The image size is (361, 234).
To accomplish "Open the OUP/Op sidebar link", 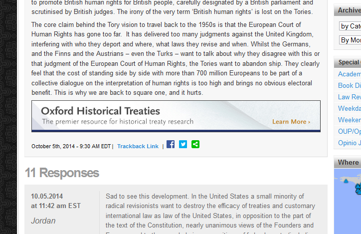I will (x=350, y=131).
